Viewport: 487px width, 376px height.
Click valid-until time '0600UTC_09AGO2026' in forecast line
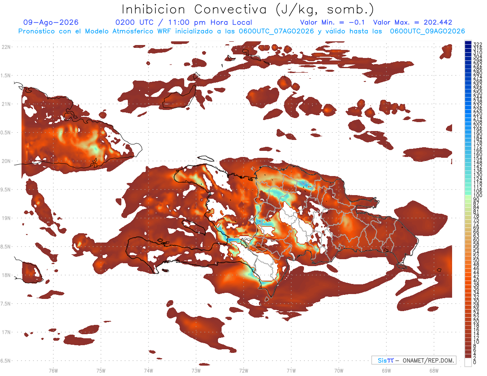[x=427, y=31]
